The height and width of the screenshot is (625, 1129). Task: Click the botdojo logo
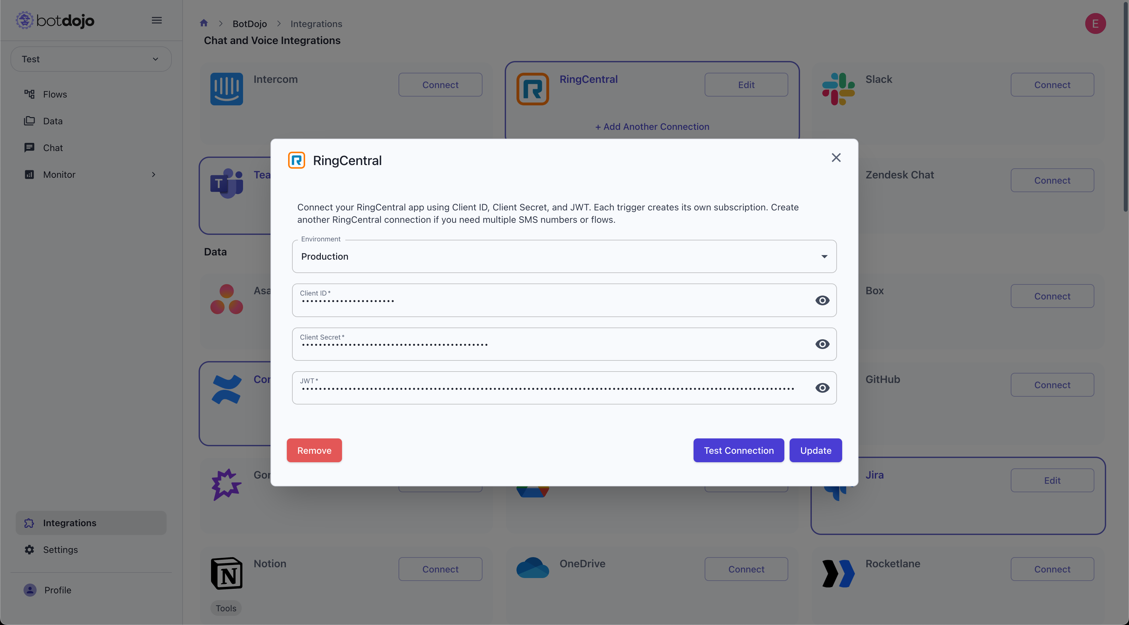click(x=55, y=21)
